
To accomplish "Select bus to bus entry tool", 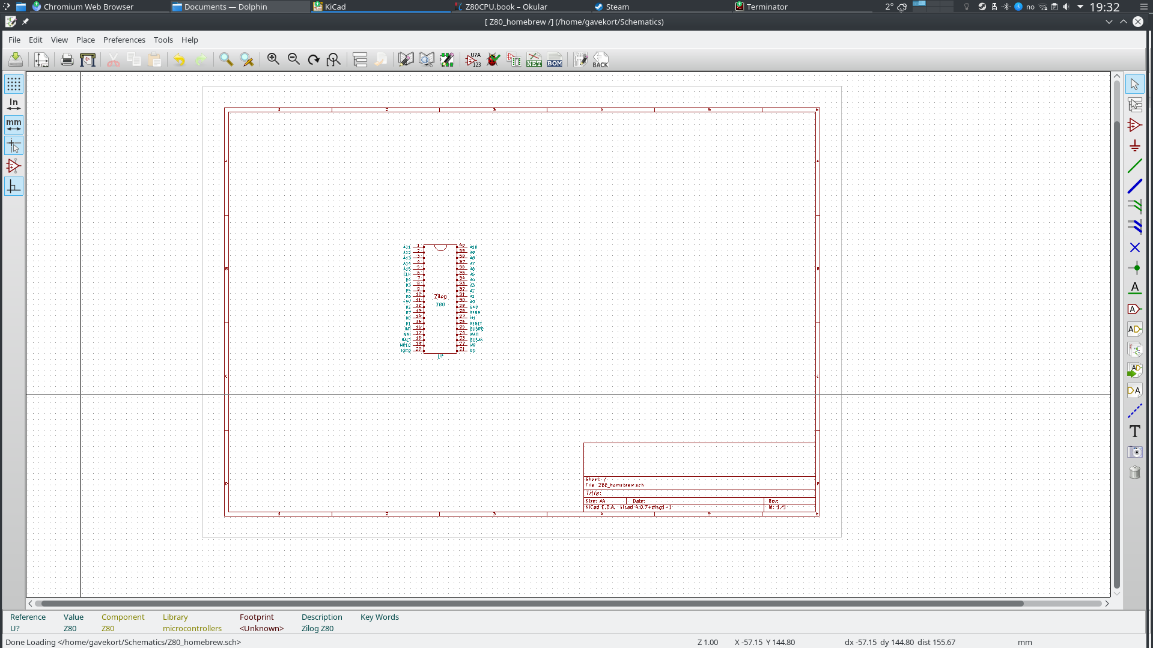I will pos(1134,227).
